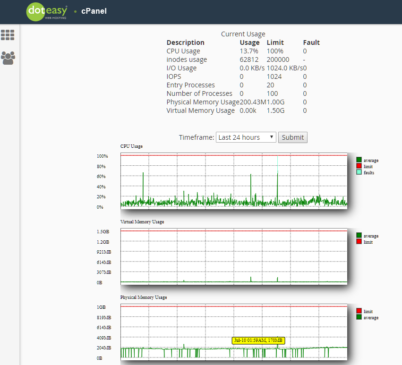Select the green average legend square beside CPU Usage
This screenshot has height=365, width=402.
point(359,160)
